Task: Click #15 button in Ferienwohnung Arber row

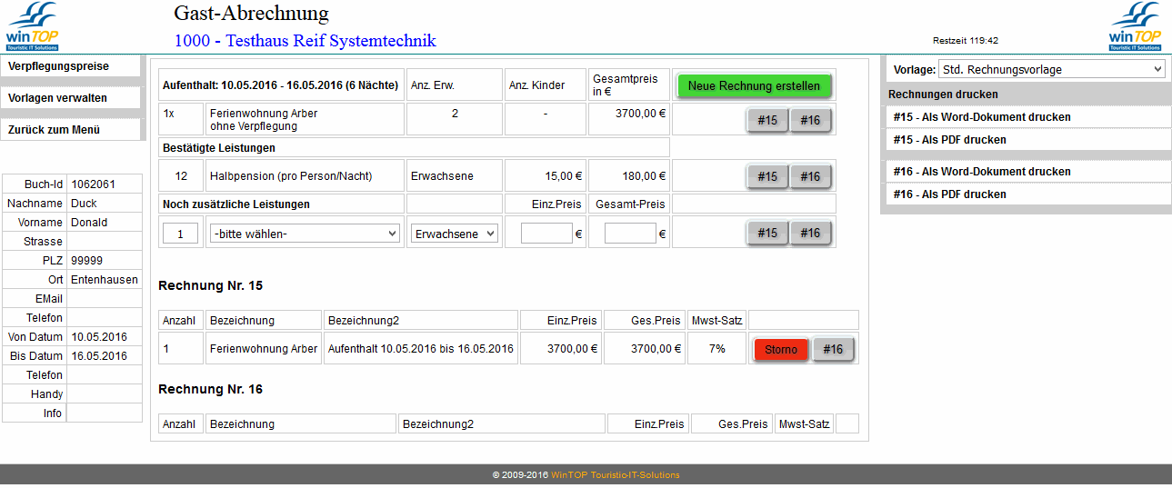Action: [x=767, y=121]
